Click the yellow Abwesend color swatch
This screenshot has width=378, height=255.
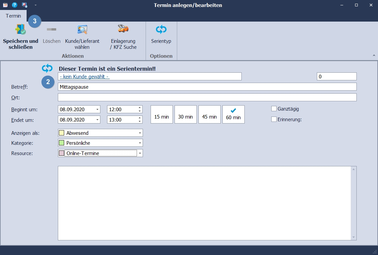click(x=62, y=133)
